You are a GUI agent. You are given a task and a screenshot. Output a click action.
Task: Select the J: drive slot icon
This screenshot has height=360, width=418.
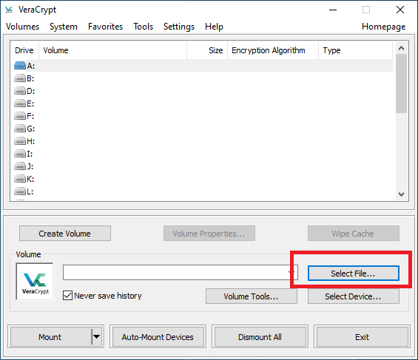(x=20, y=166)
